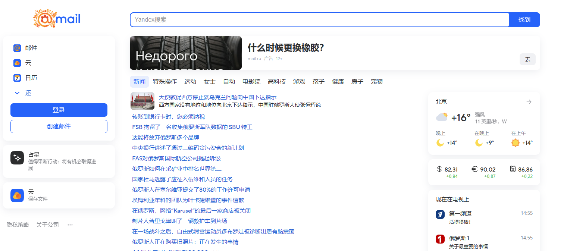Focus the Yandex搜索 search field
Image resolution: width=567 pixels, height=251 pixels.
[x=319, y=20]
